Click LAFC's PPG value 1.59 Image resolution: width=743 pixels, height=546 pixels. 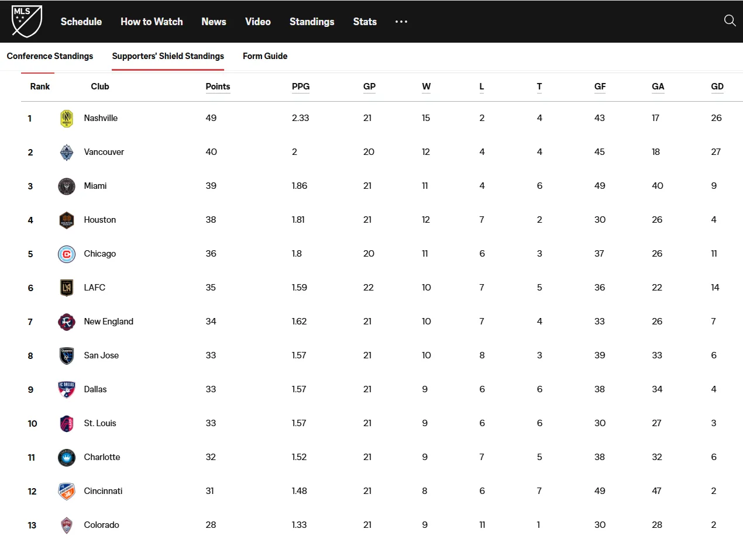[300, 288]
